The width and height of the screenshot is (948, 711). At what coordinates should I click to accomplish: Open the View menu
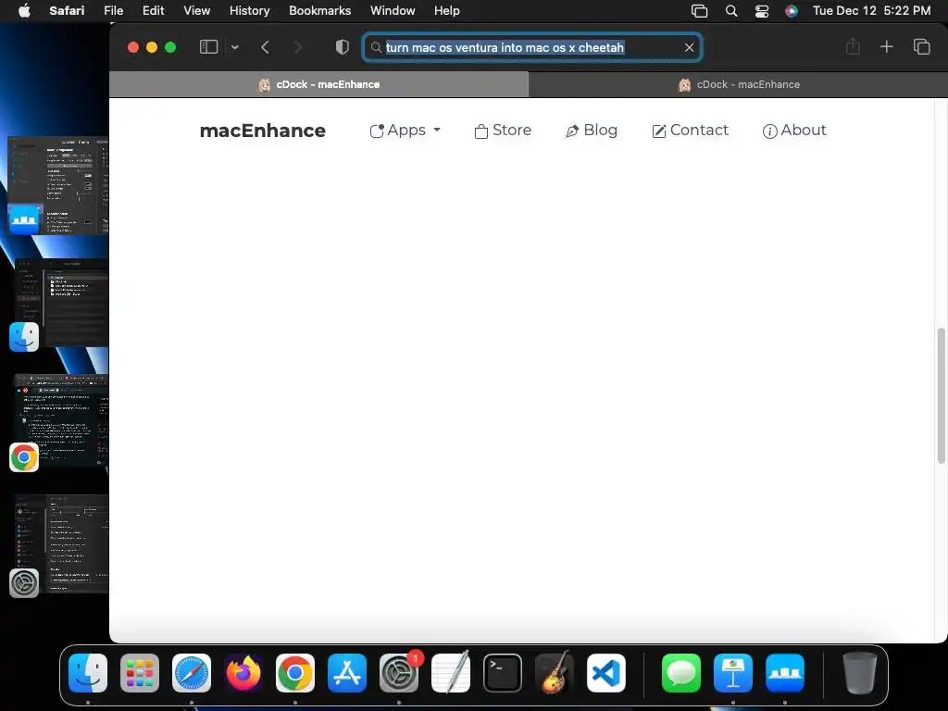(196, 11)
